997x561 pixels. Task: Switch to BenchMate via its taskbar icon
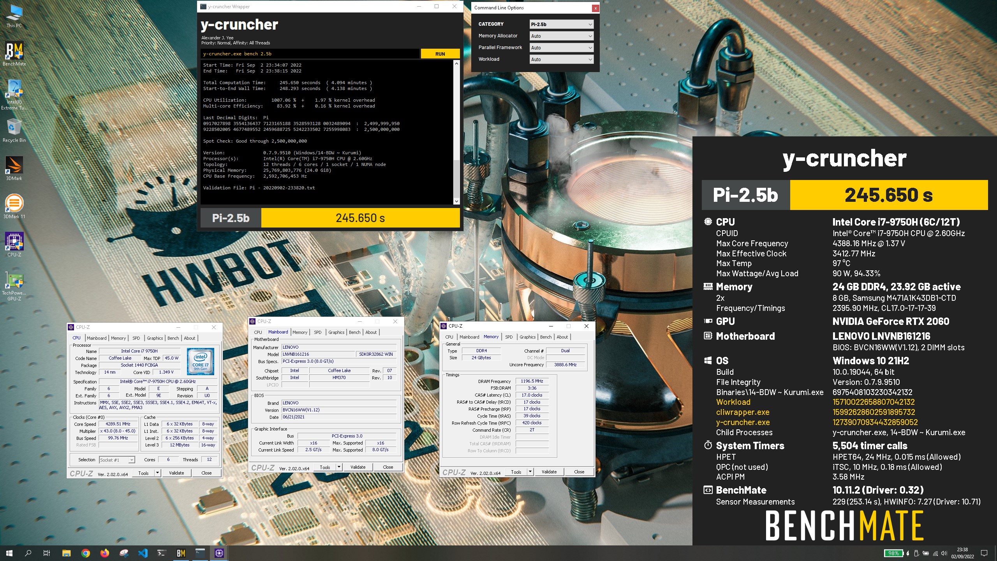181,553
